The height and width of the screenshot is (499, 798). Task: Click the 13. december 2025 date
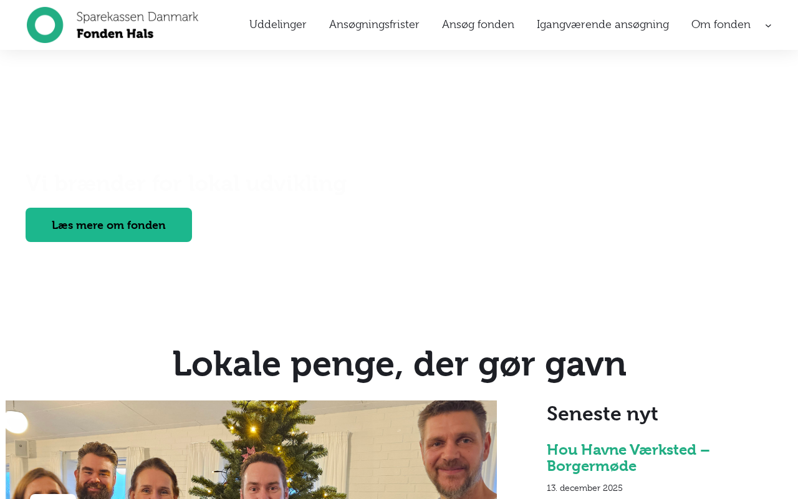click(585, 488)
